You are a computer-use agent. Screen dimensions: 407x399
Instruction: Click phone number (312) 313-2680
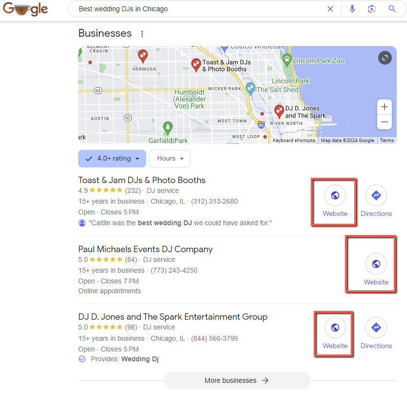pos(214,202)
